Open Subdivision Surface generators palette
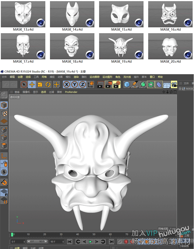Viewport: 194px width, 249px height. pyautogui.click(x=143, y=85)
